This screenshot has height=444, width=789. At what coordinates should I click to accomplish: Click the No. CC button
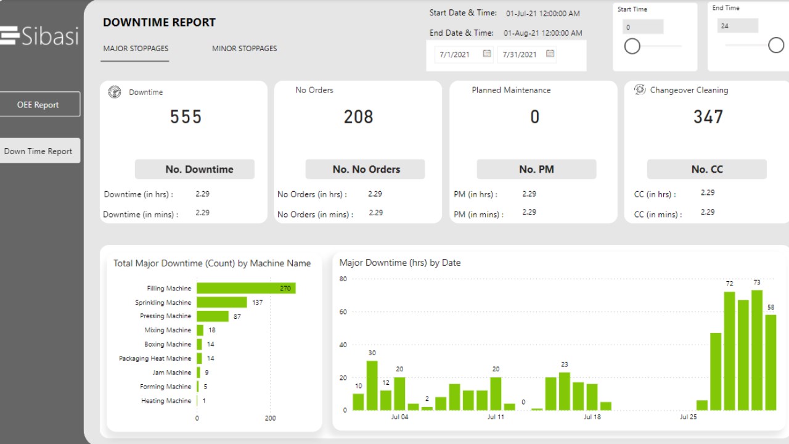(707, 169)
